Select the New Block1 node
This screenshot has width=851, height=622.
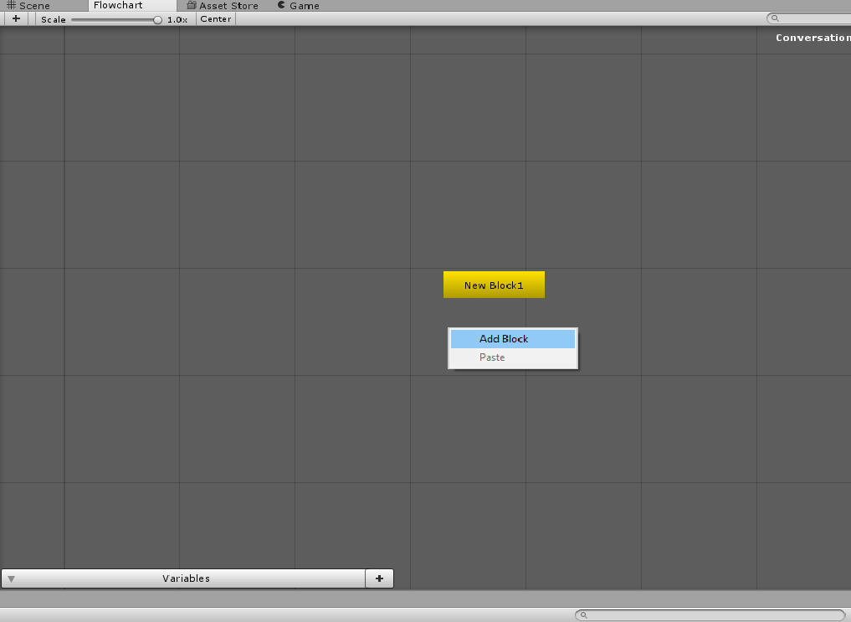(x=494, y=284)
